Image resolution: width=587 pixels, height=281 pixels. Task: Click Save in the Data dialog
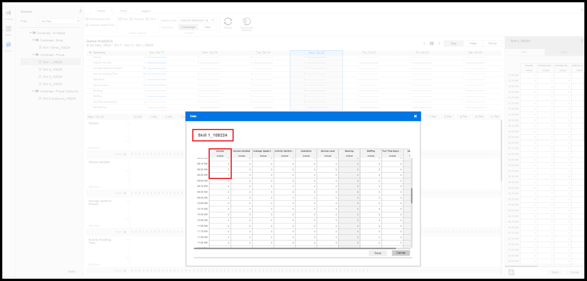(x=378, y=253)
